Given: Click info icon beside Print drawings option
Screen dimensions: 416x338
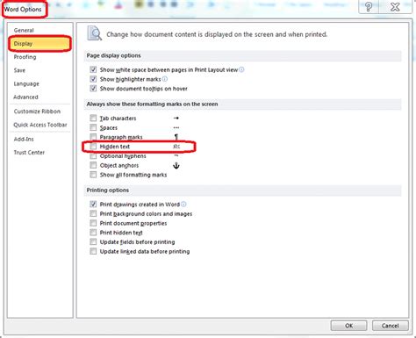Looking at the screenshot, I should [183, 205].
